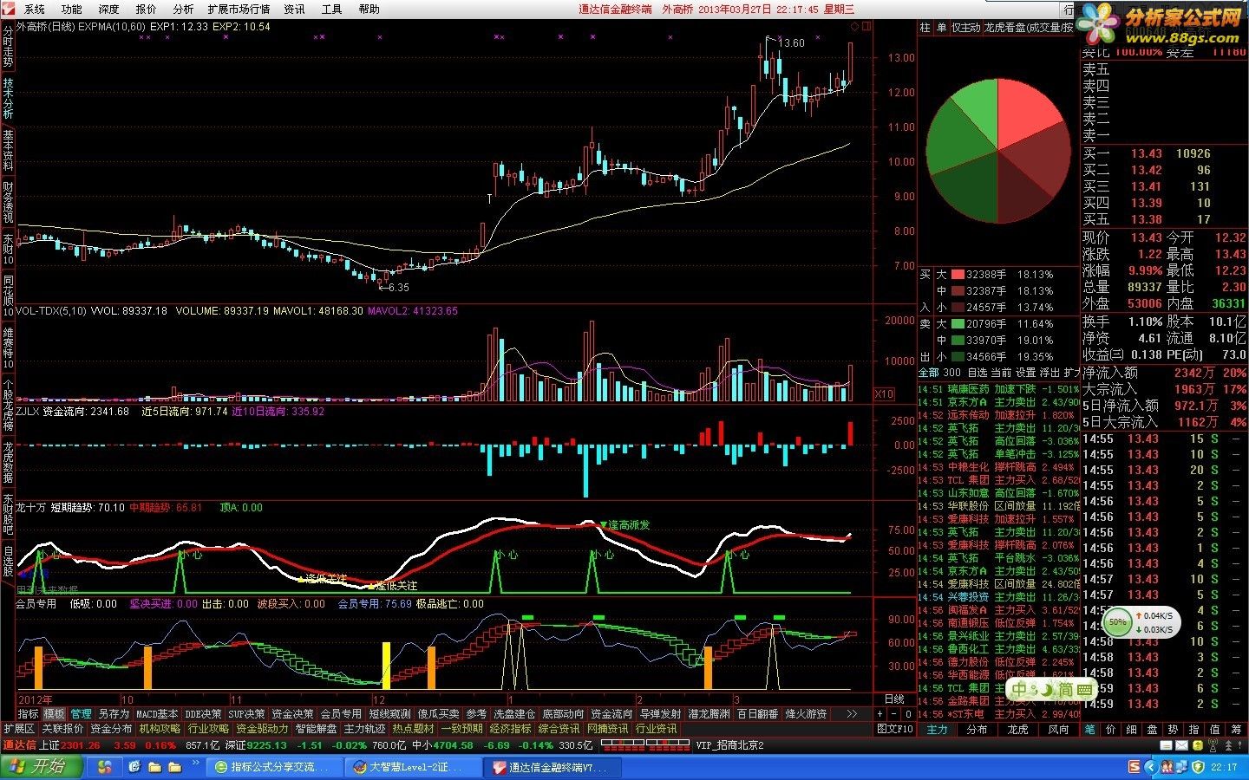The image size is (1249, 780).
Task: Click the minus zoom button beside 日线
Action: click(x=894, y=714)
